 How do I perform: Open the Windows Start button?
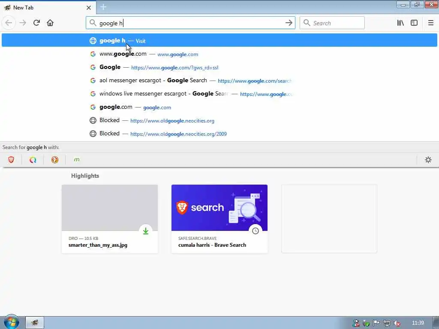pos(11,322)
